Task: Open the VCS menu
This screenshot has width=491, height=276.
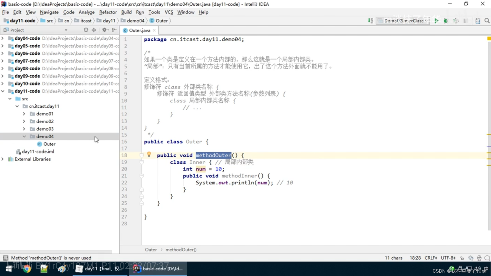Action: click(x=169, y=12)
